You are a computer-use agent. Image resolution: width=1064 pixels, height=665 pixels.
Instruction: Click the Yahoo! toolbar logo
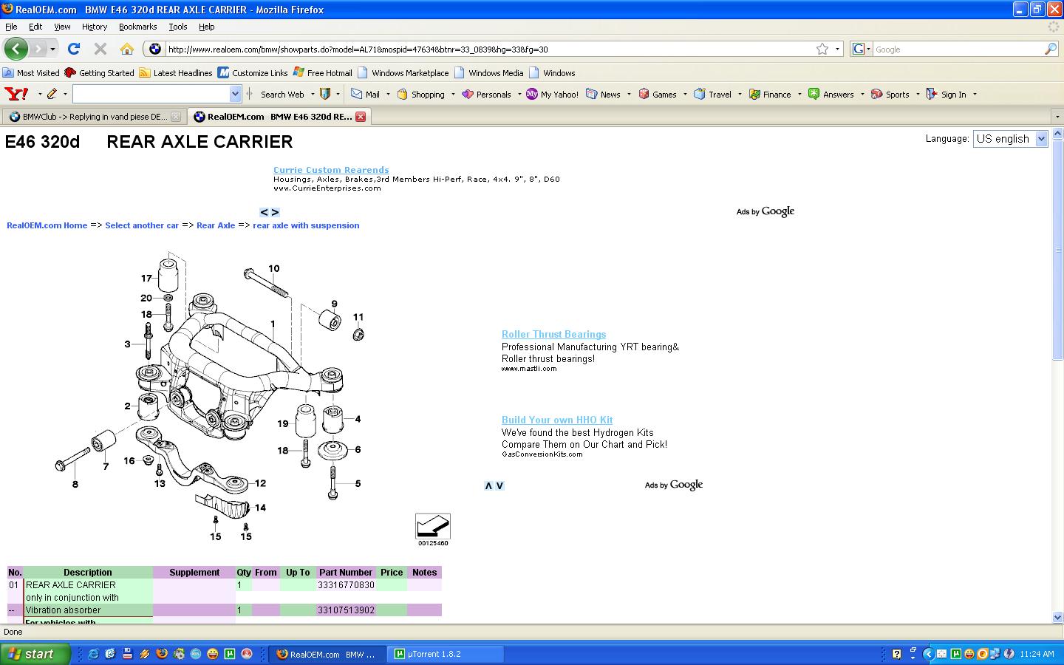click(x=16, y=94)
